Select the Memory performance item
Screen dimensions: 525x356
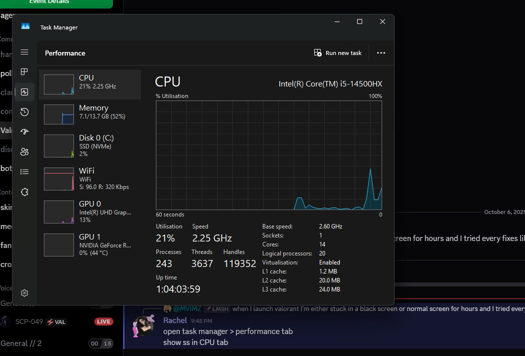[90, 114]
